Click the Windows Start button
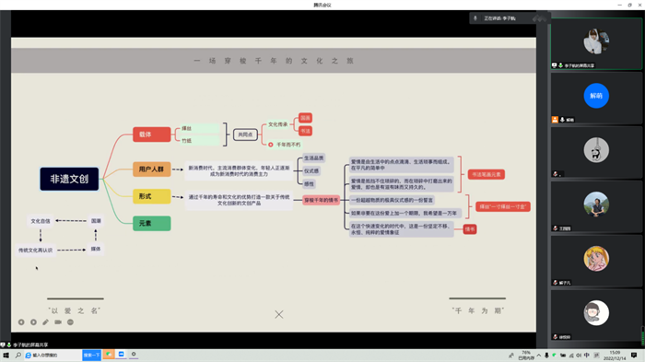645x362 pixels. tap(6, 355)
